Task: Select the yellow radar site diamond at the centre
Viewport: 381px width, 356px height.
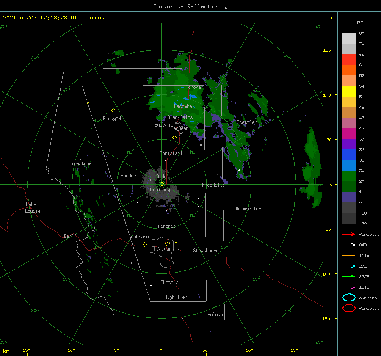Action: tap(162, 184)
